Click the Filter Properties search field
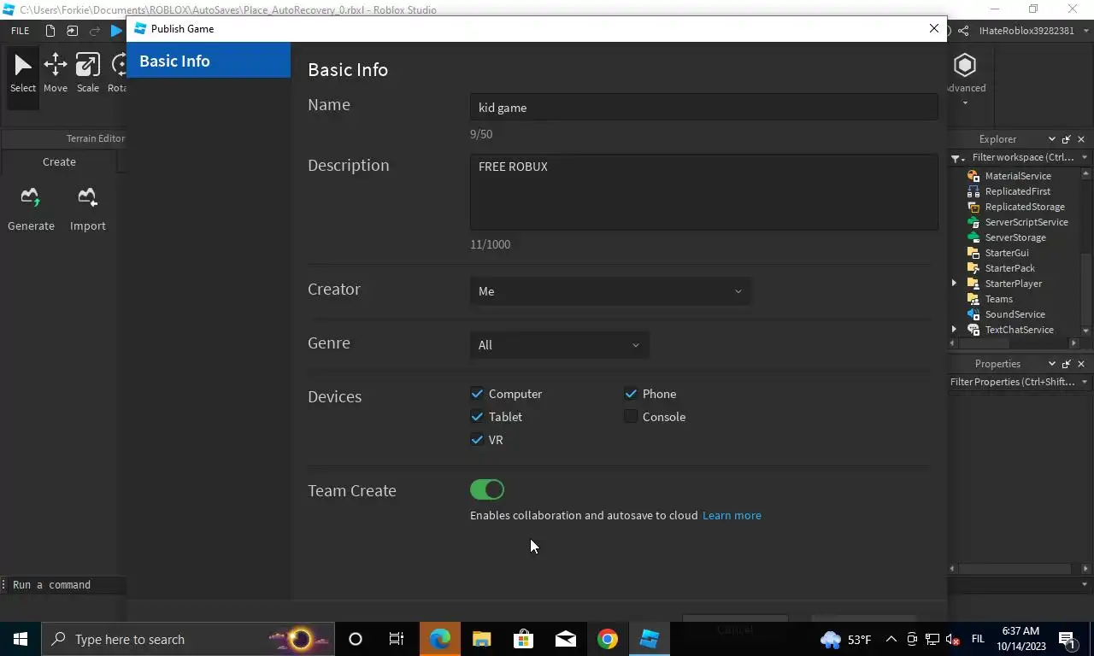The height and width of the screenshot is (656, 1094). click(1012, 382)
